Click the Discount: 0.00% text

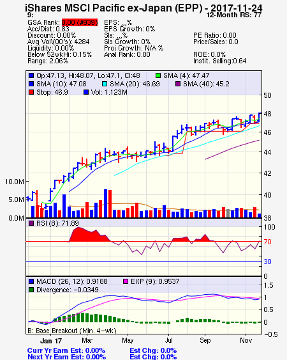tap(52, 35)
